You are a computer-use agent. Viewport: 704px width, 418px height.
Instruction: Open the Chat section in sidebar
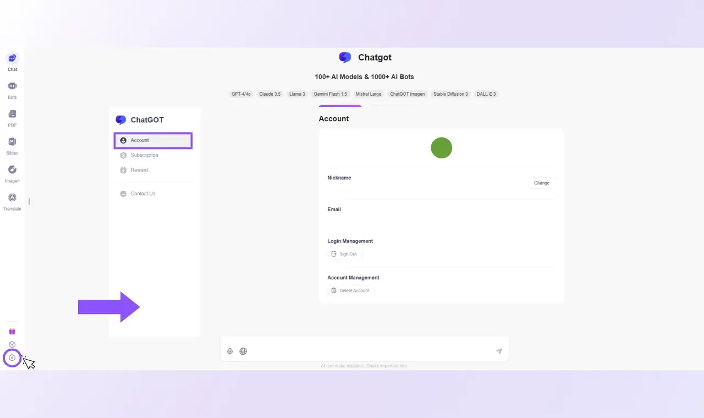12,59
